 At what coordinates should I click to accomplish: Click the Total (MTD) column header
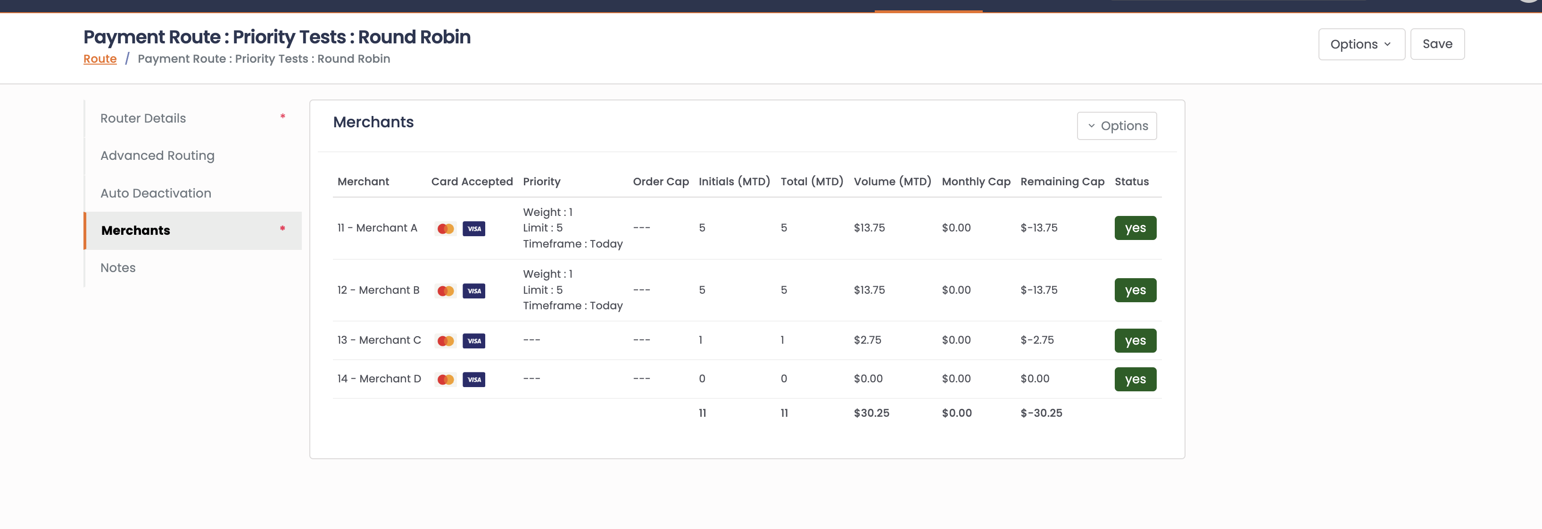coord(812,182)
